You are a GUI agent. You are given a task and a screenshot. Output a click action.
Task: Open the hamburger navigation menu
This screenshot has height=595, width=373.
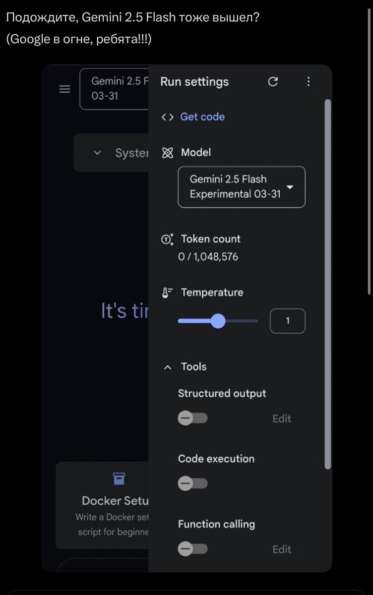[x=65, y=89]
